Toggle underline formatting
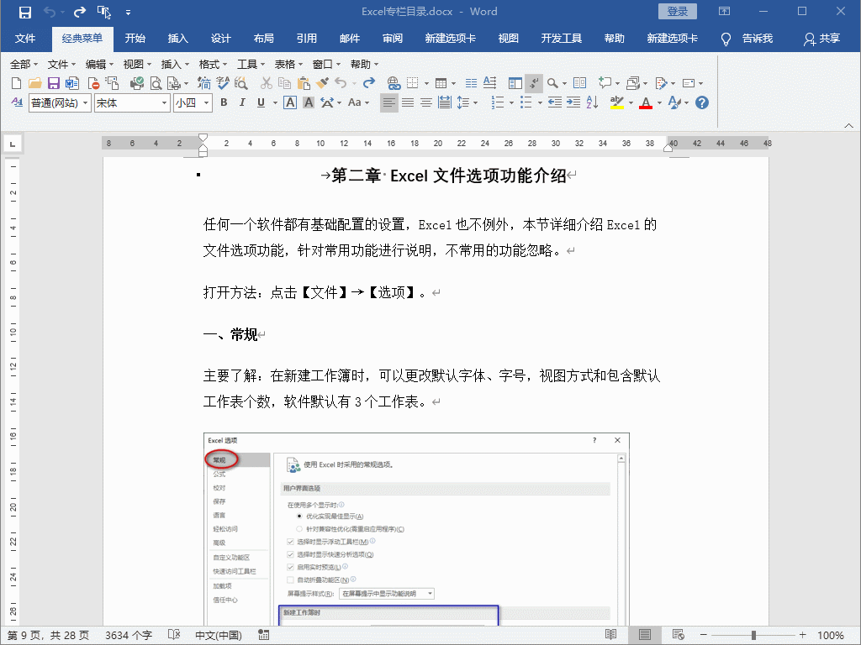861x645 pixels. [x=261, y=102]
